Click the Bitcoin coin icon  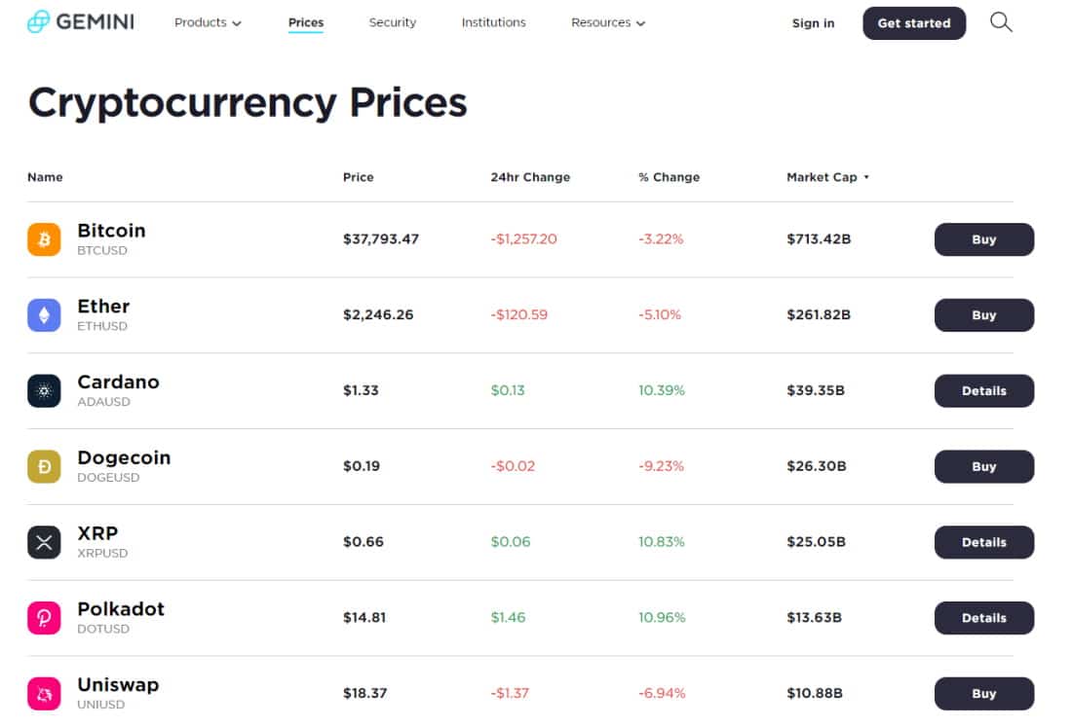pos(44,239)
